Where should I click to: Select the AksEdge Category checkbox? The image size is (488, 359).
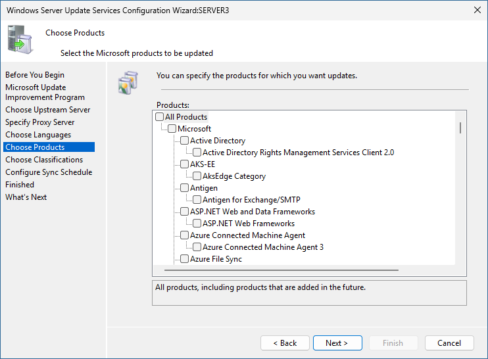[197, 176]
